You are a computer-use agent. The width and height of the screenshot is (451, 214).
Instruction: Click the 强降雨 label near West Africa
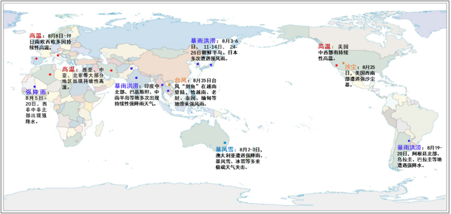pyautogui.click(x=35, y=92)
